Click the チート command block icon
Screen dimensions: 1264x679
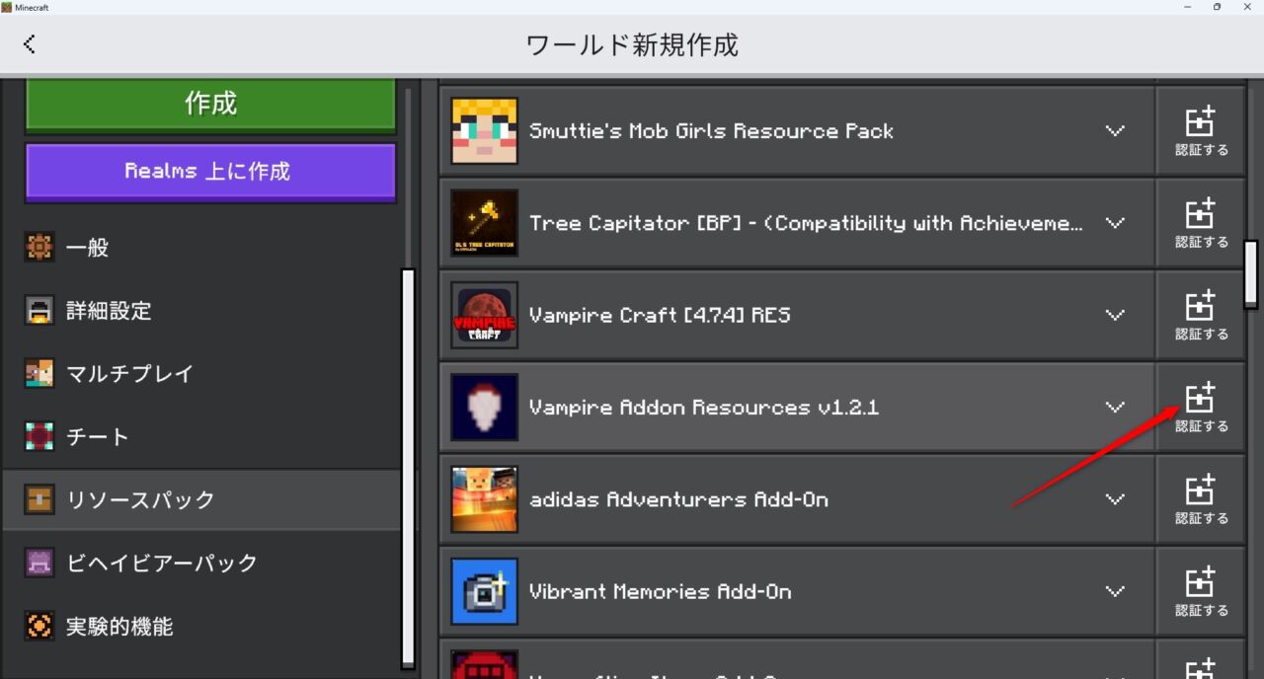(x=39, y=437)
